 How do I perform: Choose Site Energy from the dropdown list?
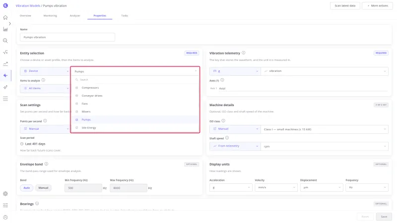135,128
